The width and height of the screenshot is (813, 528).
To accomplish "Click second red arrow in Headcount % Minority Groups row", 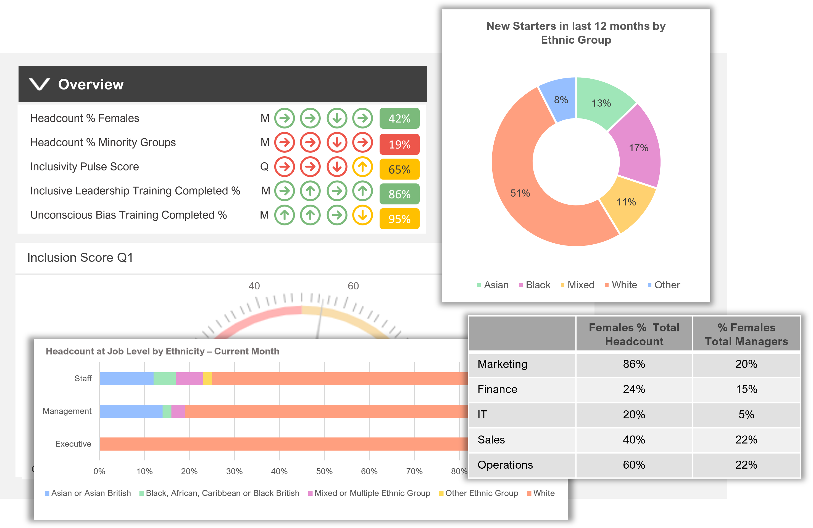I will (310, 142).
